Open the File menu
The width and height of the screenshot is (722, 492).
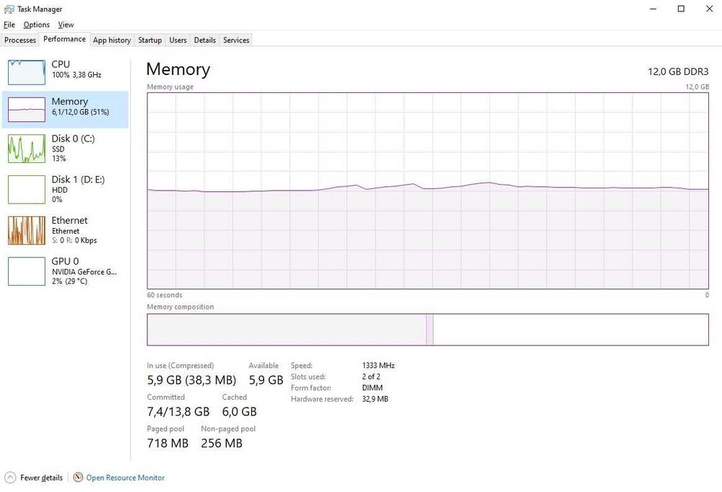point(9,25)
